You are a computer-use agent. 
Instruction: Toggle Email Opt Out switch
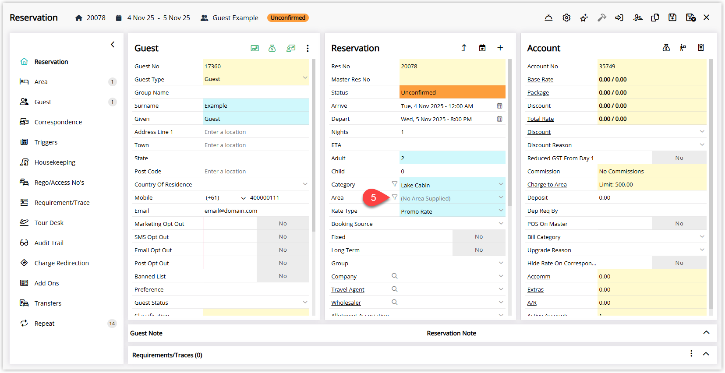pos(283,250)
